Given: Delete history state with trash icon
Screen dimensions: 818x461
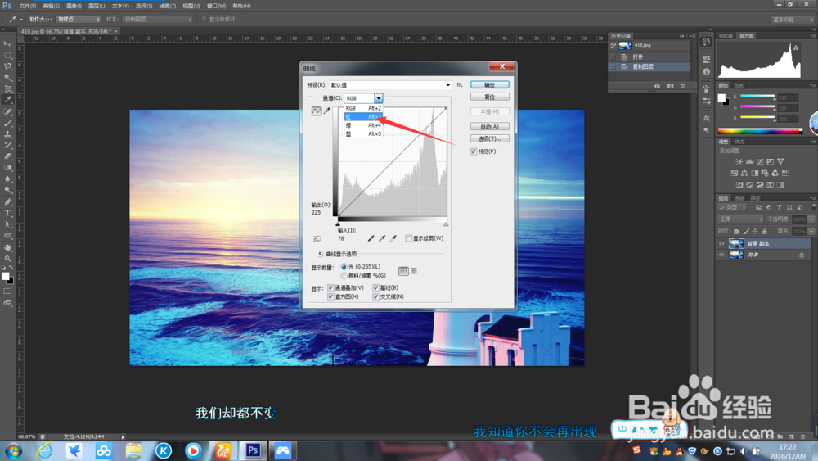Looking at the screenshot, I should (x=682, y=86).
